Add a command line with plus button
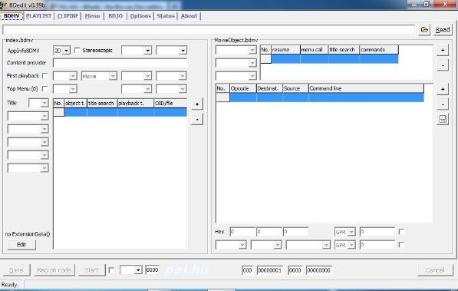 (x=443, y=89)
